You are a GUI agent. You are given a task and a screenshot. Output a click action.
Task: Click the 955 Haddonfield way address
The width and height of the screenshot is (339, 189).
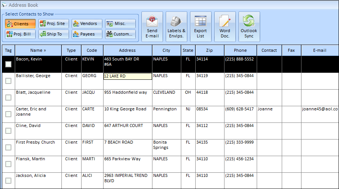click(126, 92)
